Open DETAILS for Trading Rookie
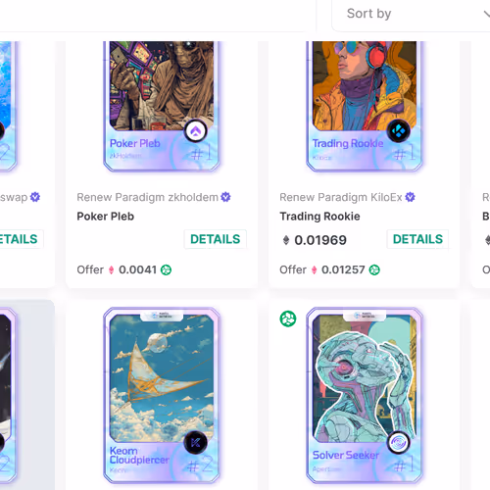Image resolution: width=490 pixels, height=490 pixels. coord(417,239)
